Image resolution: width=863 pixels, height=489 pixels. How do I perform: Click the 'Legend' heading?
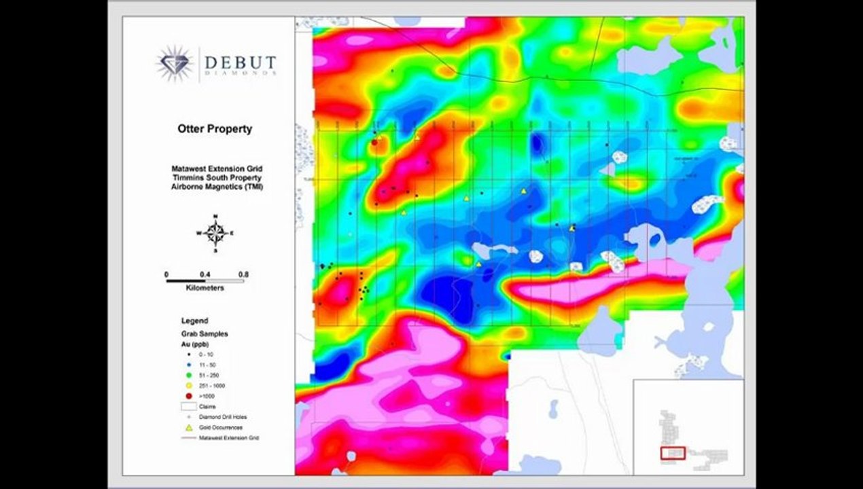194,321
